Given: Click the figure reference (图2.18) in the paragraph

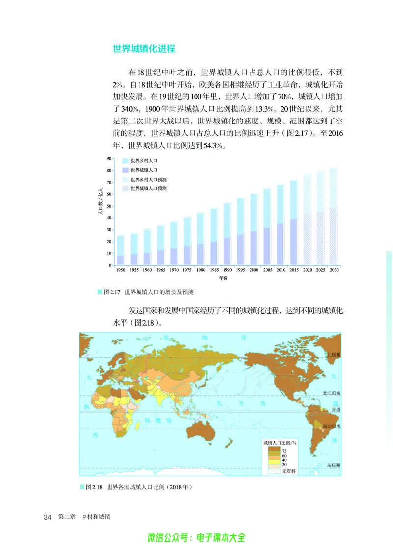Looking at the screenshot, I should pyautogui.click(x=145, y=323).
